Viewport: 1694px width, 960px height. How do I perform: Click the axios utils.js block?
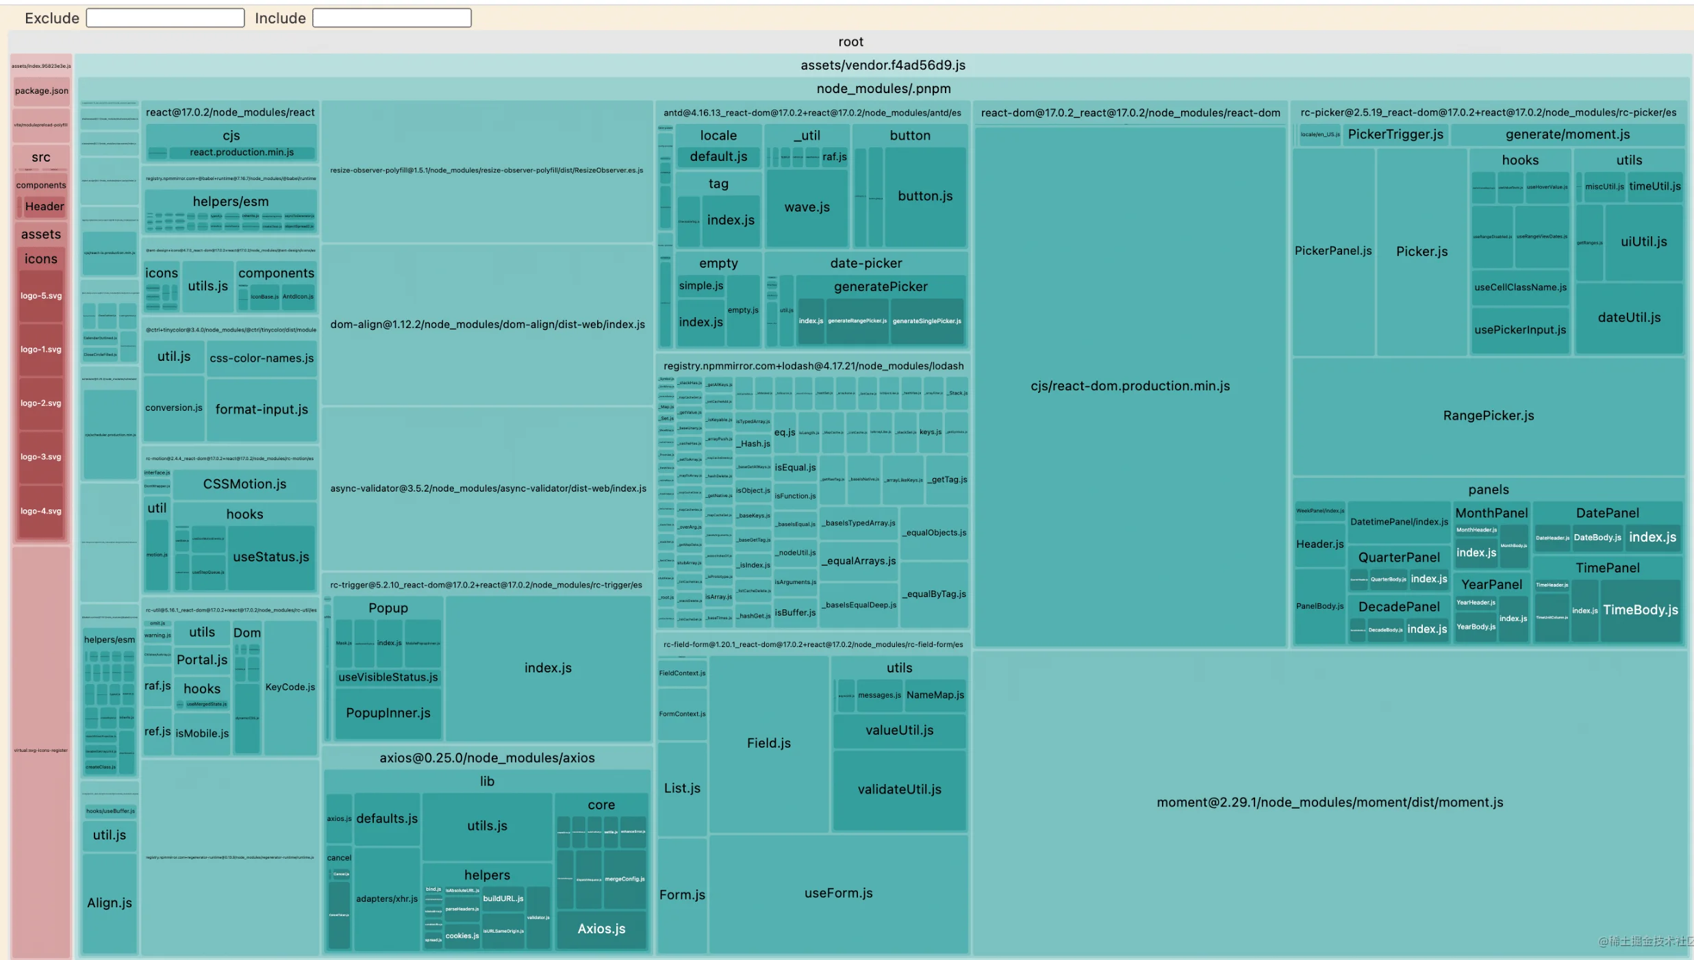(487, 826)
